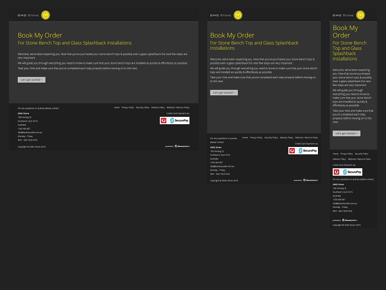Screen dimensions: 386x290
Task: Click the 'powered by' platform logo in the desktop footer
Action: [182, 146]
